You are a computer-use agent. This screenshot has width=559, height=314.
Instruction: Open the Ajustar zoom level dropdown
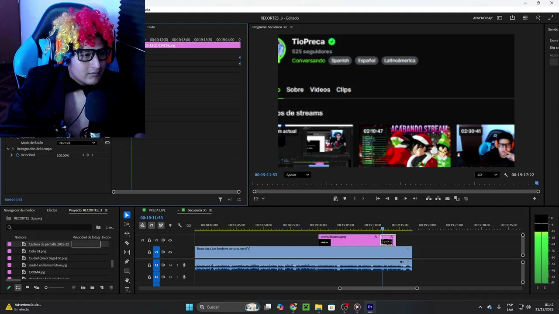click(297, 175)
